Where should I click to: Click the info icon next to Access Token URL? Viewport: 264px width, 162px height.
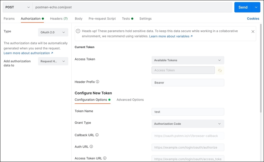105,158
